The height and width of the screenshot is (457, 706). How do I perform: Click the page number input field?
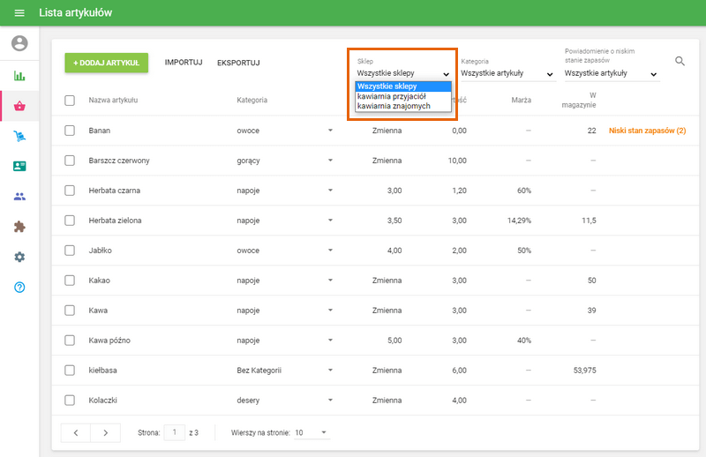click(x=175, y=432)
